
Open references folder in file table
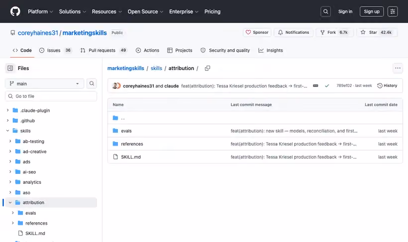(132, 144)
